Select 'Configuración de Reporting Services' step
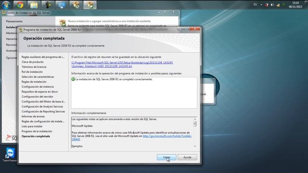The image size is (308, 173). (43, 111)
